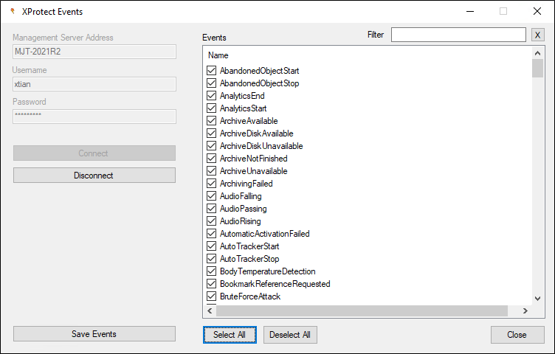Viewport: 555px width, 354px height.
Task: Click the Deselect All button
Action: click(x=290, y=335)
